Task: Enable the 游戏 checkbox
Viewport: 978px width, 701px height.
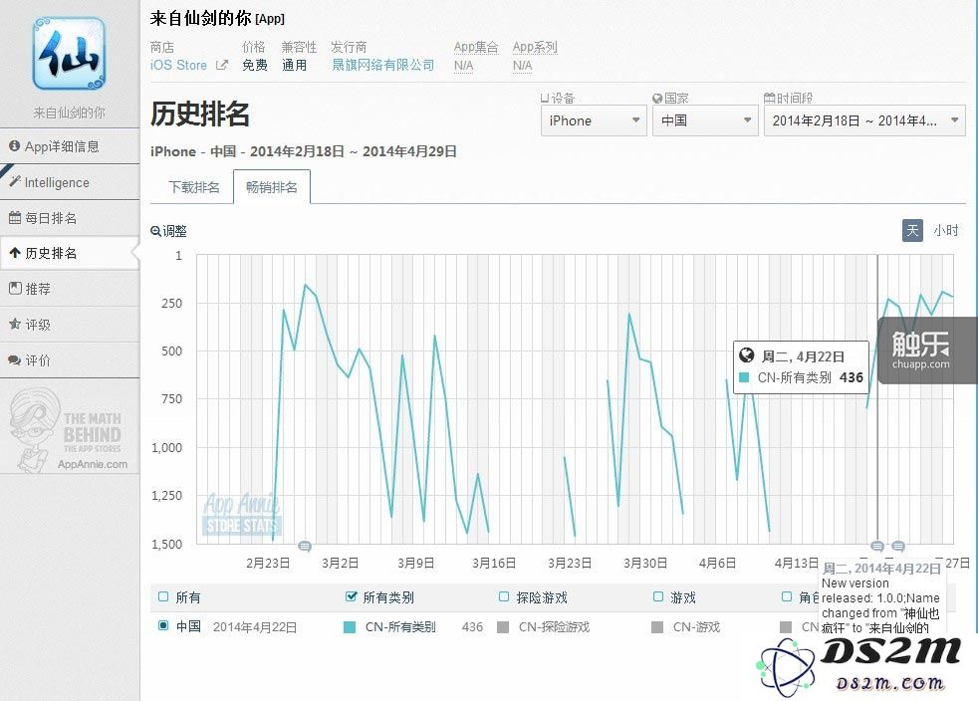Action: coord(658,596)
